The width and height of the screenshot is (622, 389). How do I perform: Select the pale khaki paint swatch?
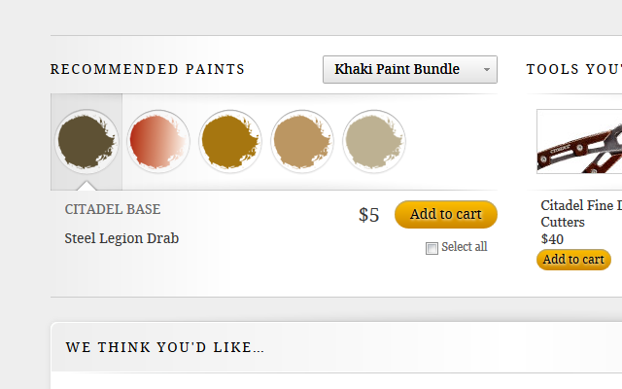click(374, 141)
